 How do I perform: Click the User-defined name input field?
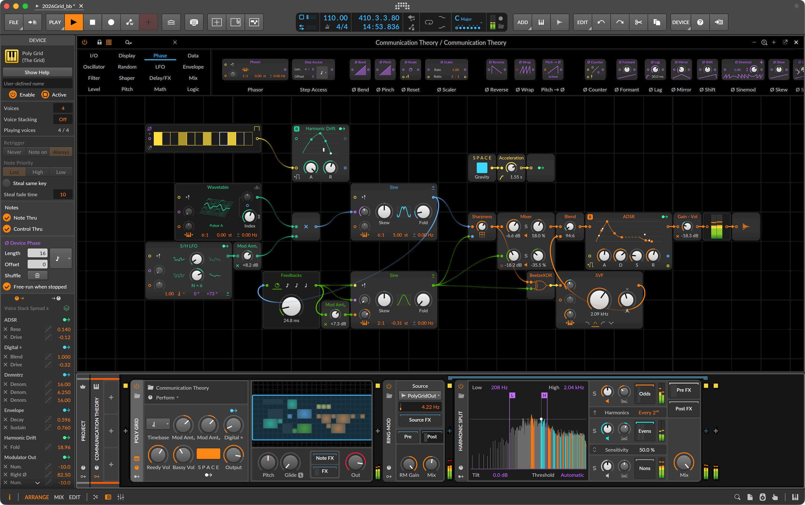click(x=37, y=83)
